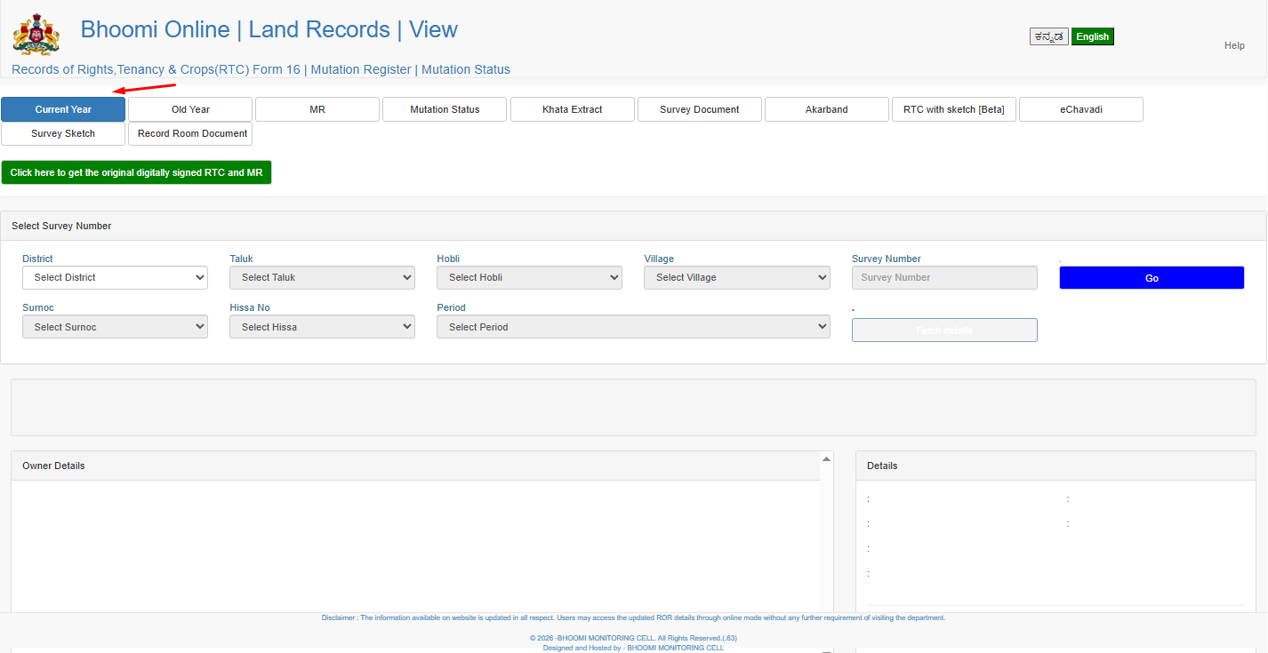
Task: Click the green digitally signed RTC and MR button
Action: tap(136, 172)
